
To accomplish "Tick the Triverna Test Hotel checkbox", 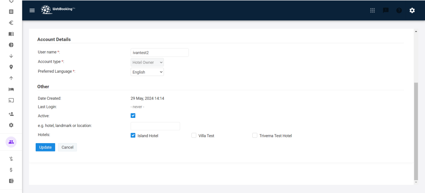I will [x=255, y=135].
